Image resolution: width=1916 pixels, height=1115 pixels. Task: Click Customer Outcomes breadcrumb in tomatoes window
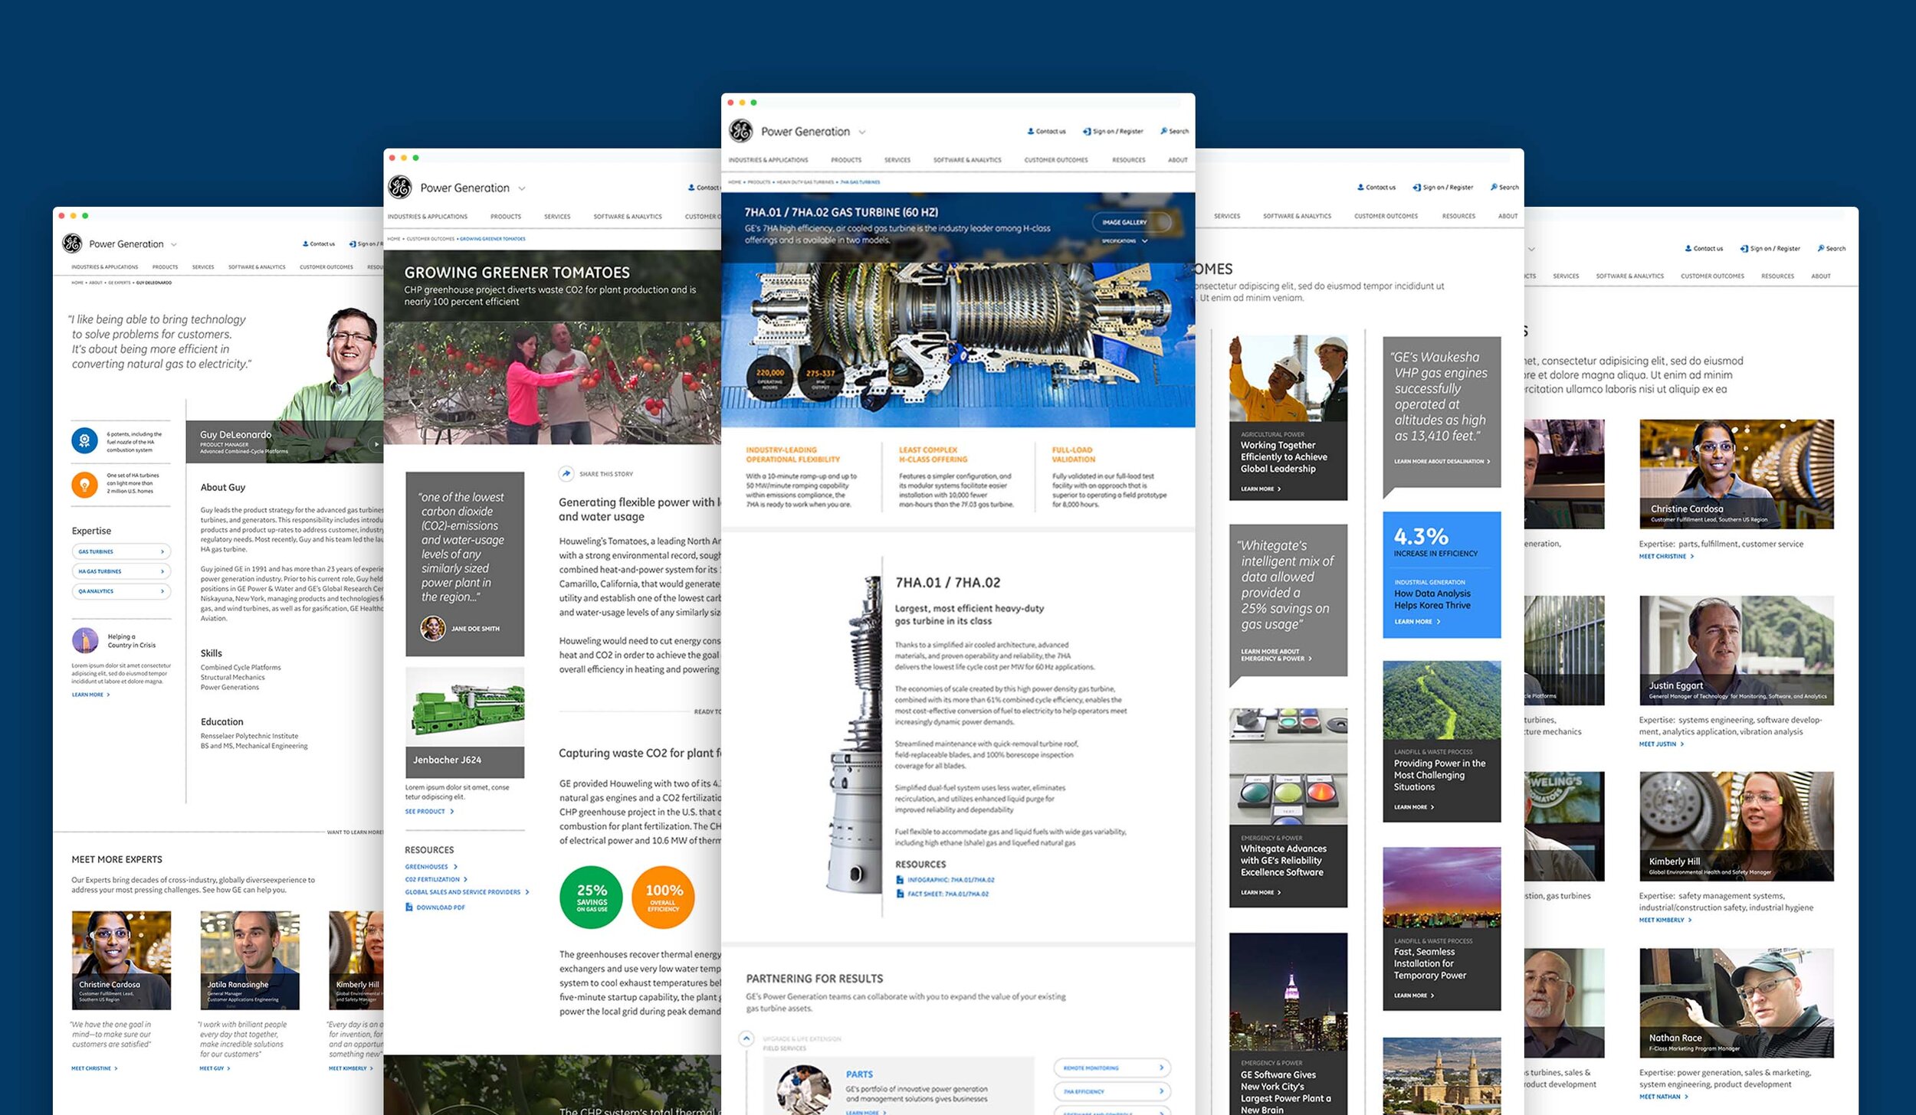point(431,239)
